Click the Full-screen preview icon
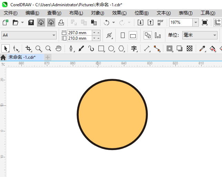The image size is (222, 177). (205, 22)
